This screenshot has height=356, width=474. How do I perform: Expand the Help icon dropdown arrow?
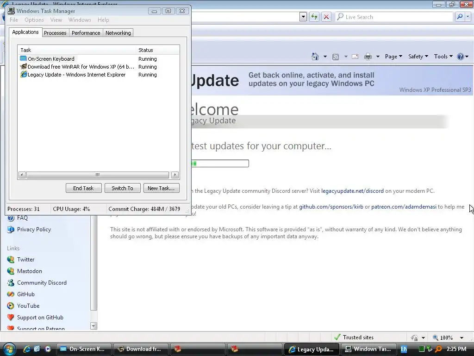(x=467, y=57)
